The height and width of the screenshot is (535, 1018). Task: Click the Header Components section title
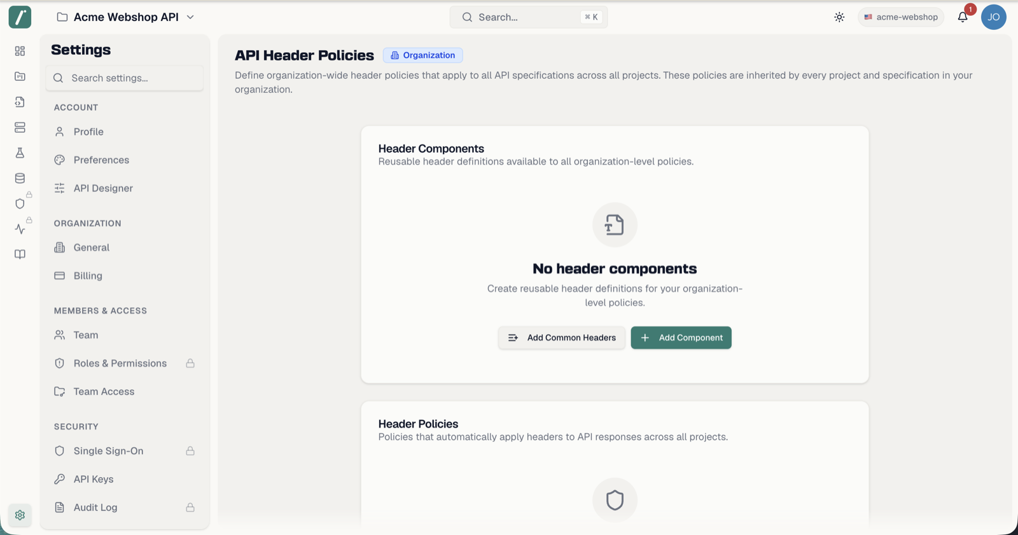tap(431, 149)
